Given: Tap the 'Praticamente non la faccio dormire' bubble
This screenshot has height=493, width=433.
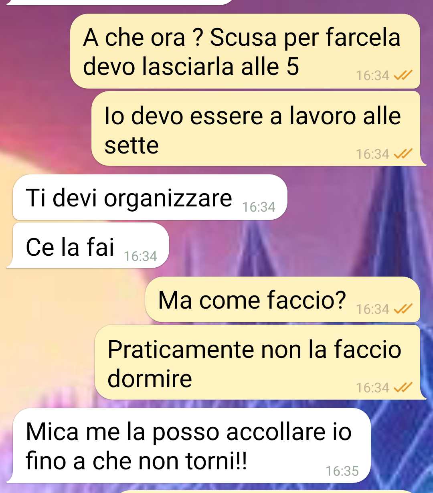Looking at the screenshot, I should [x=260, y=362].
